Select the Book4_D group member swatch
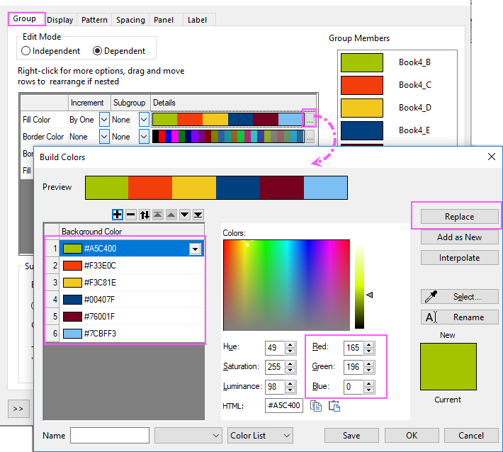The height and width of the screenshot is (452, 503). [362, 108]
